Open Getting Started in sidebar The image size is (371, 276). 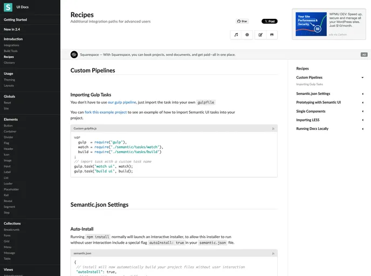click(x=16, y=19)
